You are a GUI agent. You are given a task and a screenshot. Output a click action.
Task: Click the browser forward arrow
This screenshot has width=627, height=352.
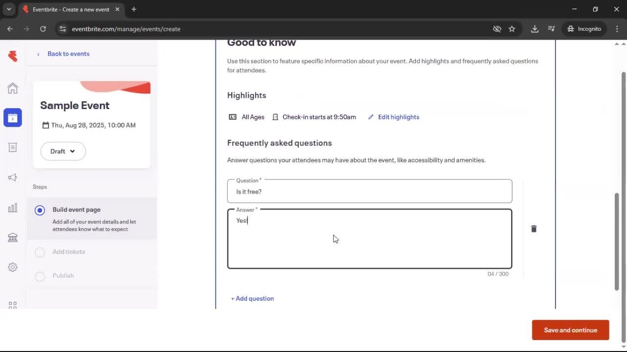[x=26, y=29]
